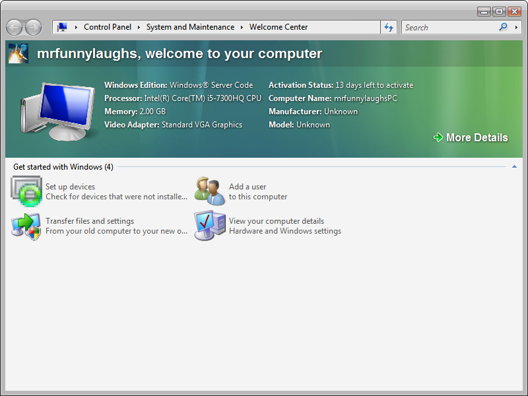The image size is (528, 396).
Task: Select the Welcome Center breadcrumb
Action: point(279,27)
